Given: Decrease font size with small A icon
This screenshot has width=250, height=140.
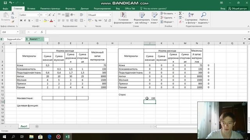Looking at the screenshot, I should 54,15.
